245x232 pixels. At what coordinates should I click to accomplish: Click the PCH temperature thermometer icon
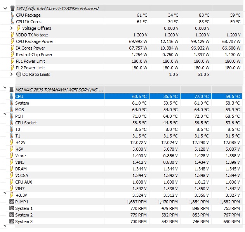pyautogui.click(x=12, y=116)
